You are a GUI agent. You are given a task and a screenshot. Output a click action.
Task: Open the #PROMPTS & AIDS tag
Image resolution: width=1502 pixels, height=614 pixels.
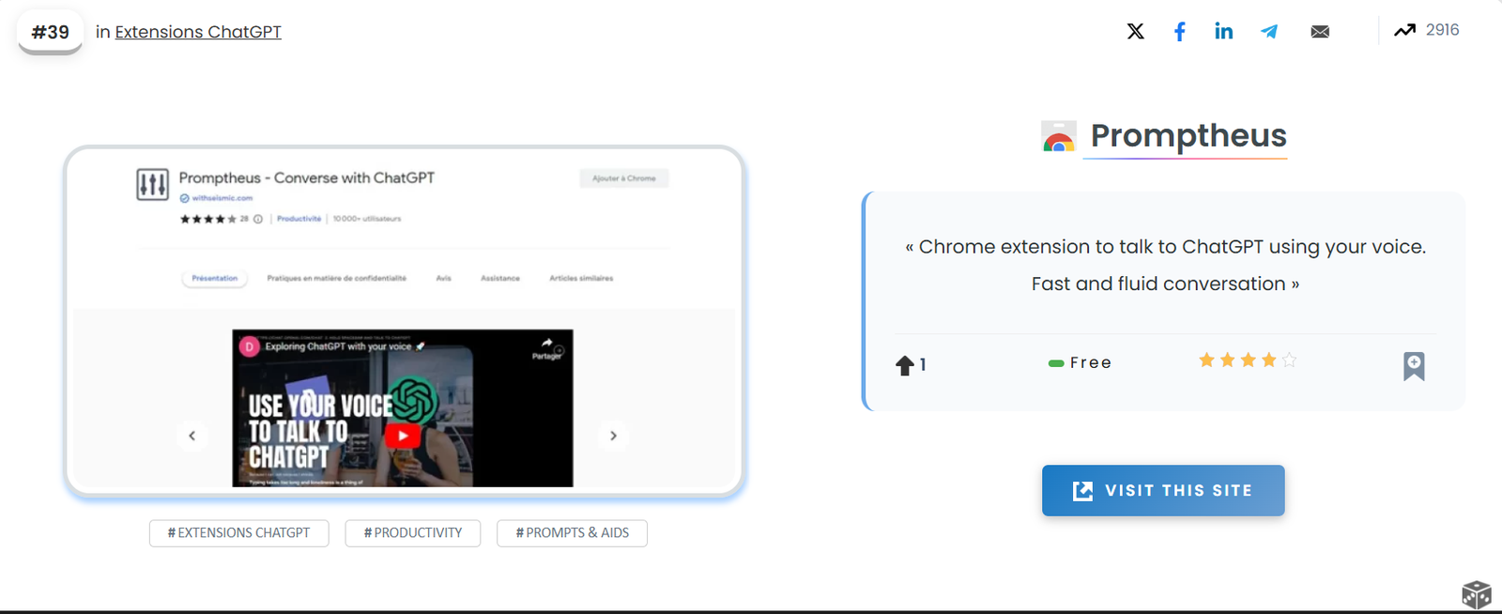(x=572, y=532)
